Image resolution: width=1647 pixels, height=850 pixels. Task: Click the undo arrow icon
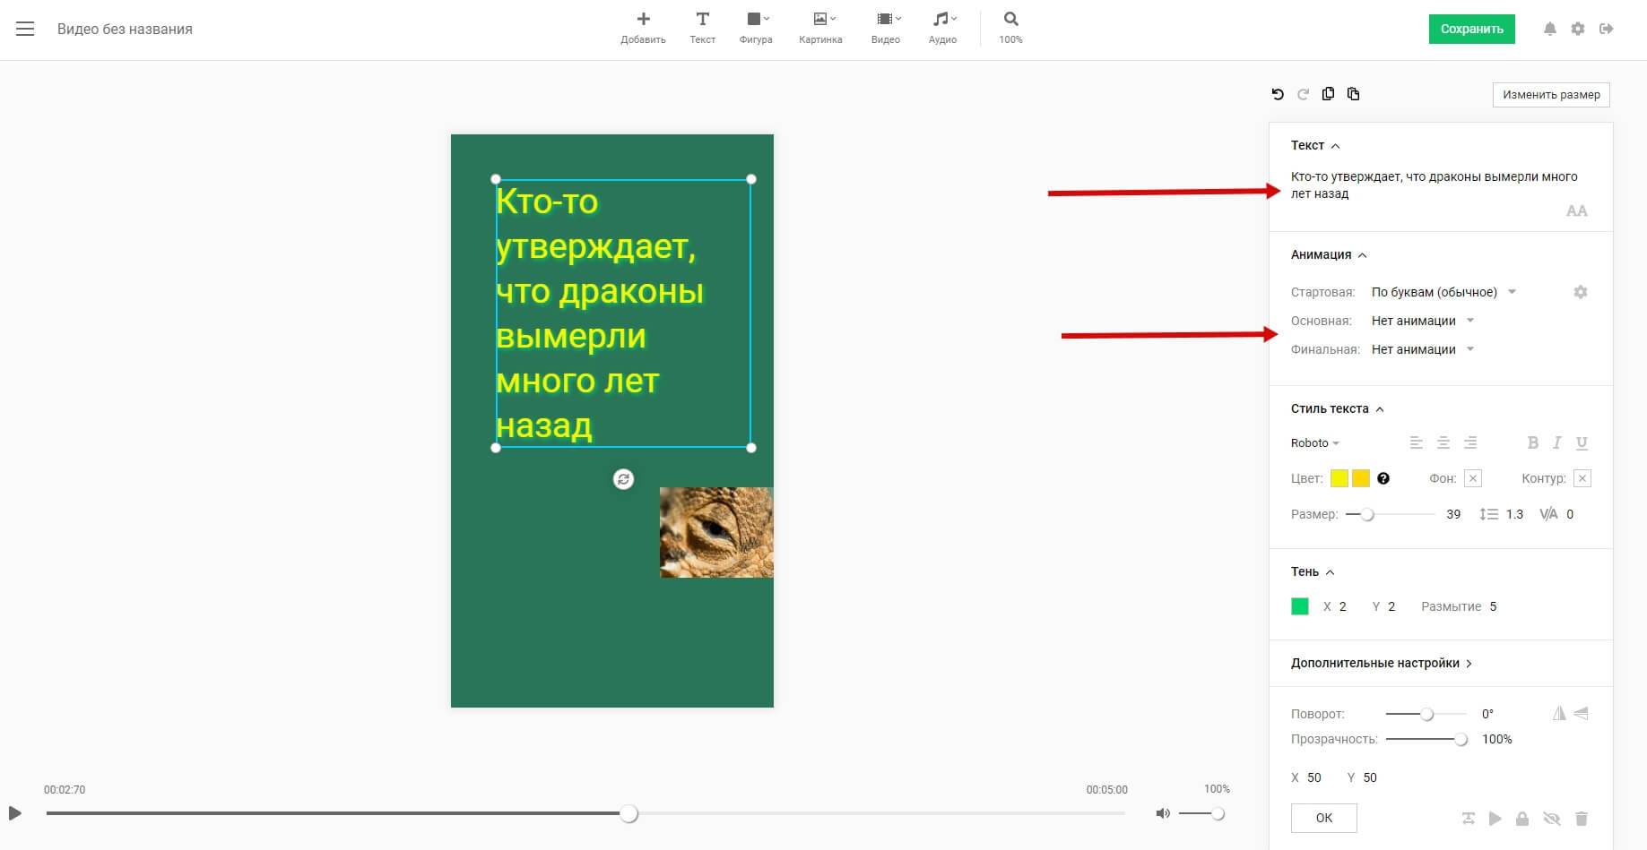pos(1278,94)
